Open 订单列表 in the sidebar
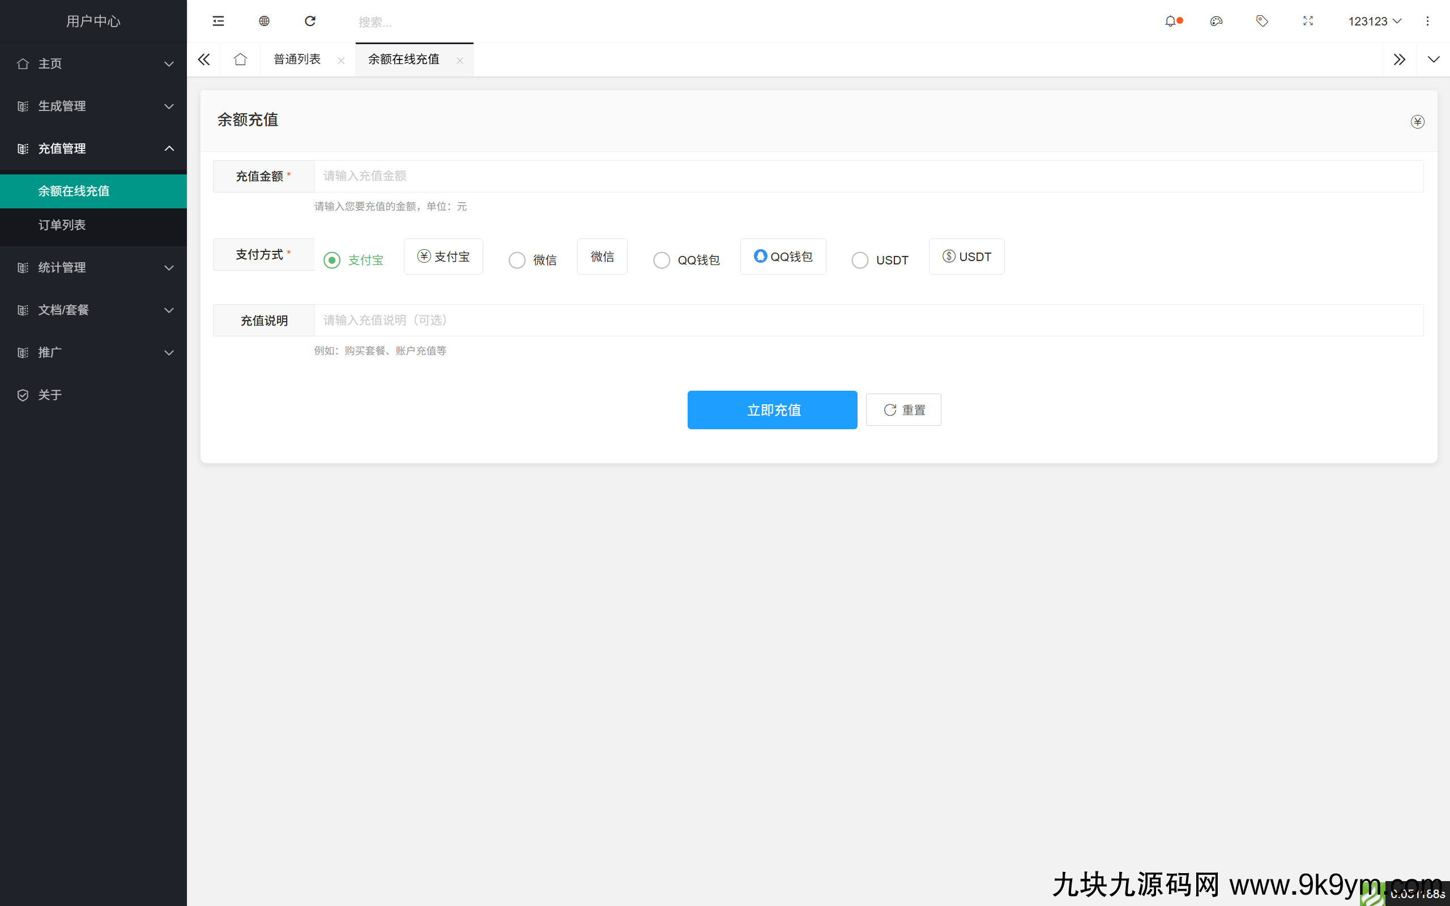Screen dimensions: 1450x906 point(62,225)
